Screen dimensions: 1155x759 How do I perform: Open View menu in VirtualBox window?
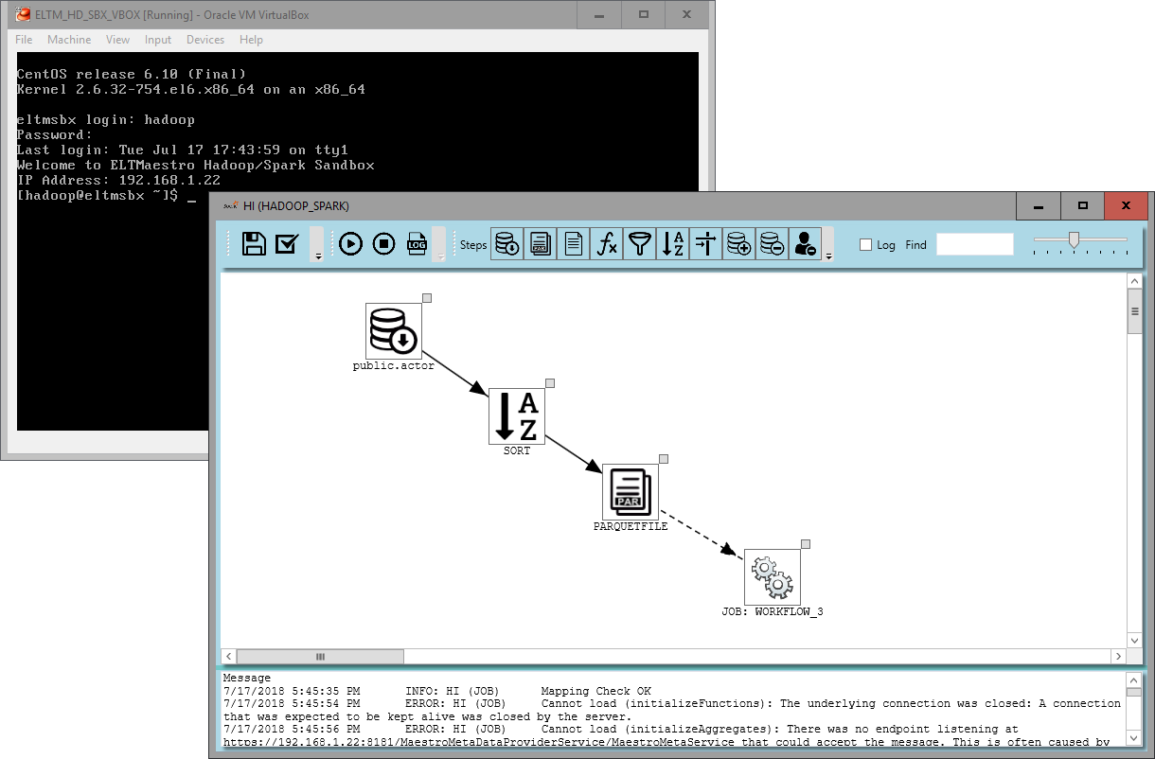click(x=118, y=40)
